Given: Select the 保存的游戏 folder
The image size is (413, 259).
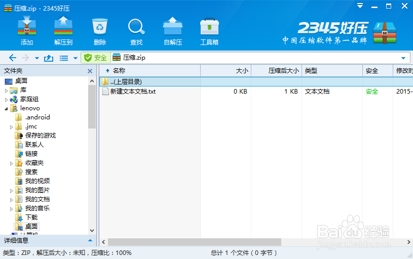Looking at the screenshot, I should coord(41,136).
